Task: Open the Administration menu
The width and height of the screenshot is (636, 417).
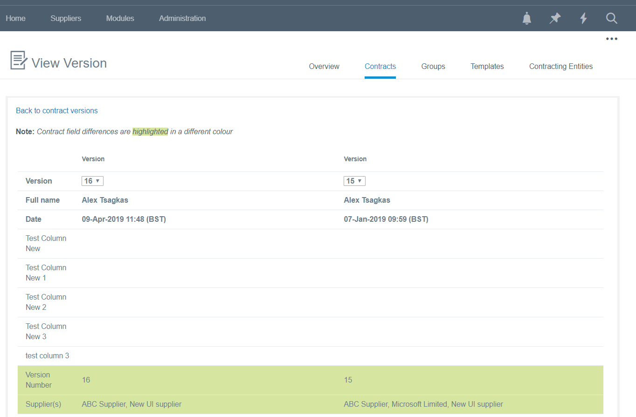Action: coord(182,19)
